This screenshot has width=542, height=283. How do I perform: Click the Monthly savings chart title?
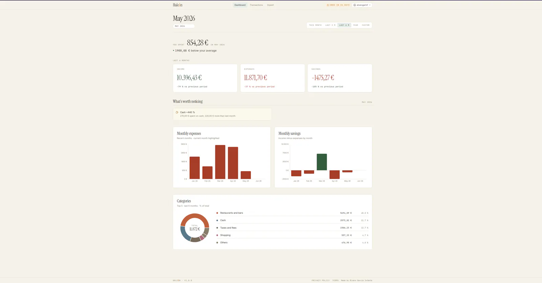(x=289, y=134)
